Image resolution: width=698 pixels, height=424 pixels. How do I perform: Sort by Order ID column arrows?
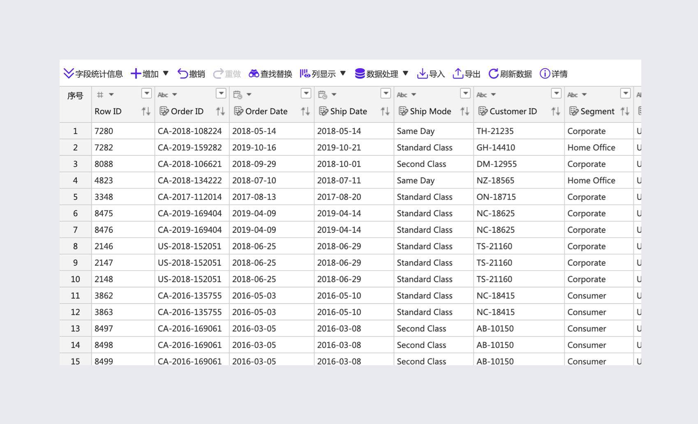(x=220, y=111)
